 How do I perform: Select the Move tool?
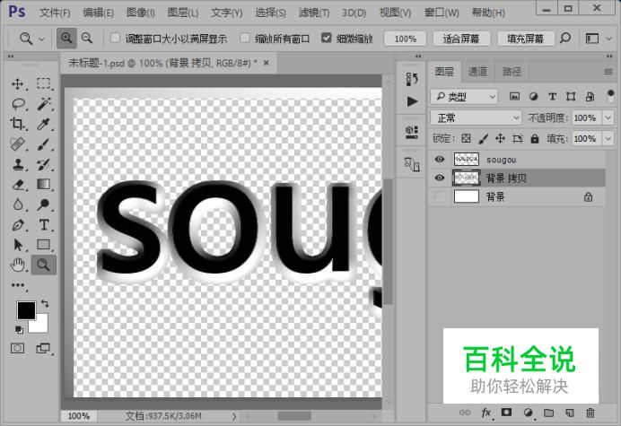point(17,84)
